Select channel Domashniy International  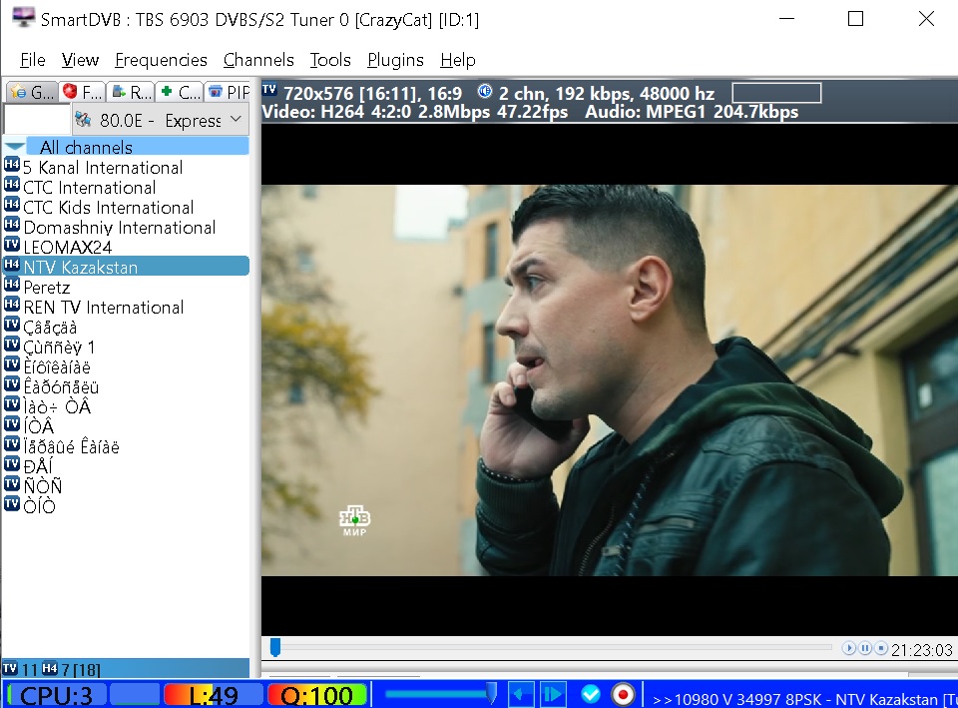point(119,228)
